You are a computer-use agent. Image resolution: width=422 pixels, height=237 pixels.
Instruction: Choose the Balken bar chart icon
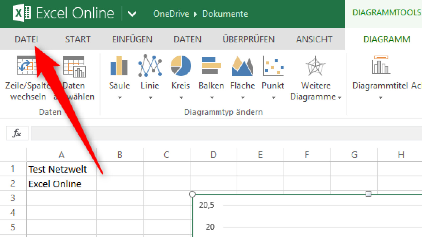211,66
